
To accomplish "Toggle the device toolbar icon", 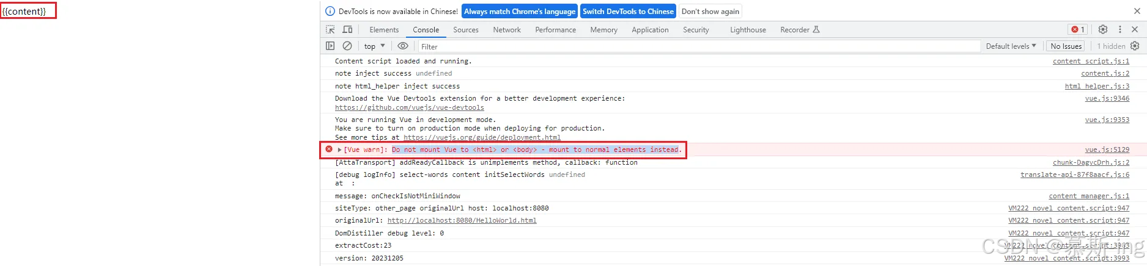I will pos(347,29).
